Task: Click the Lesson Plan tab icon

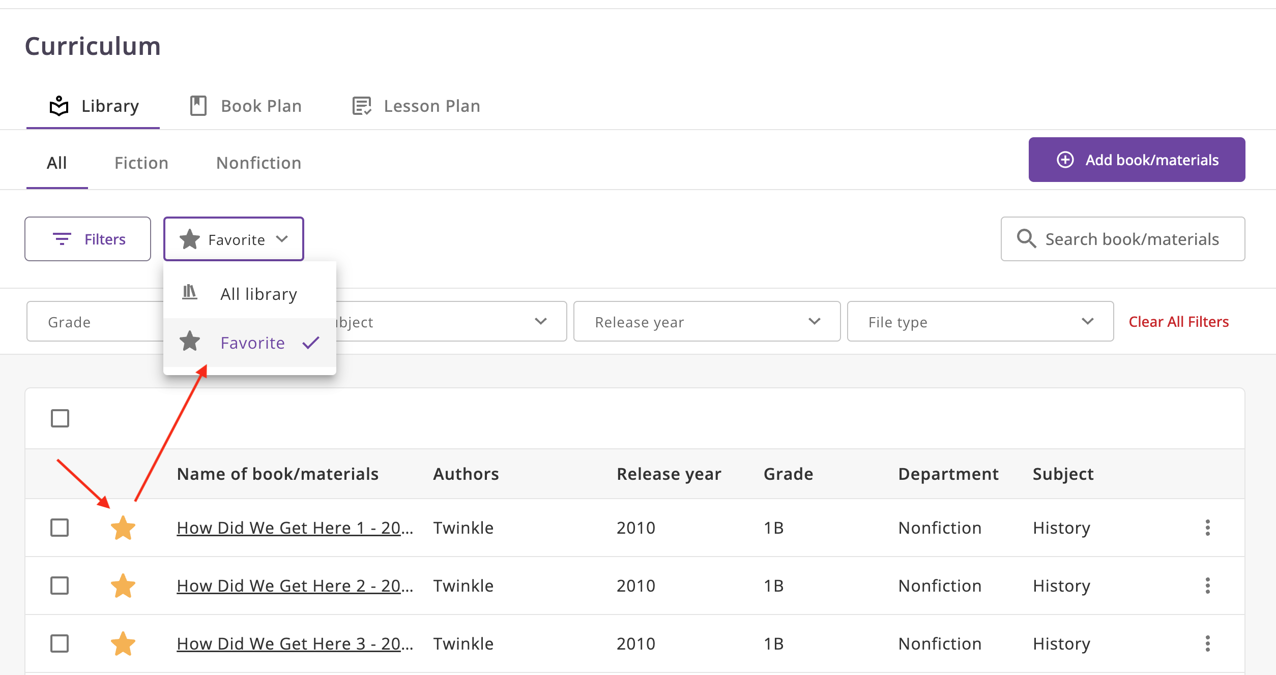Action: 362,106
